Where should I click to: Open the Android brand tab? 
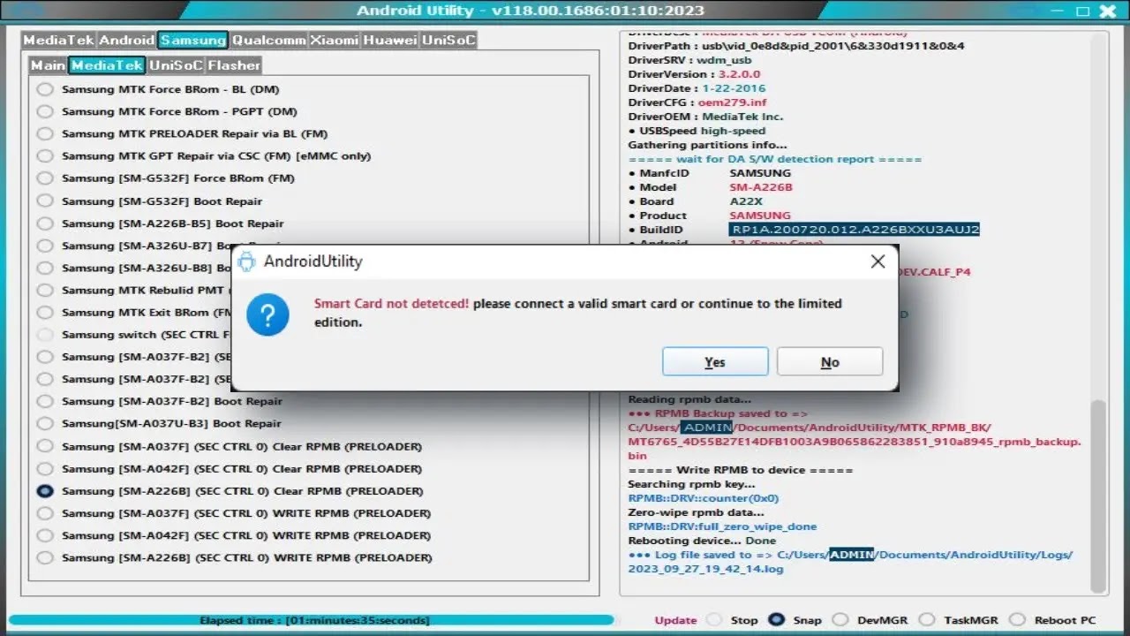(127, 40)
